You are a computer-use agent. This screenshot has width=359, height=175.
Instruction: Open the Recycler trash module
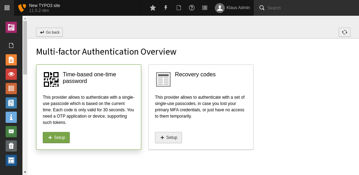pos(11,146)
